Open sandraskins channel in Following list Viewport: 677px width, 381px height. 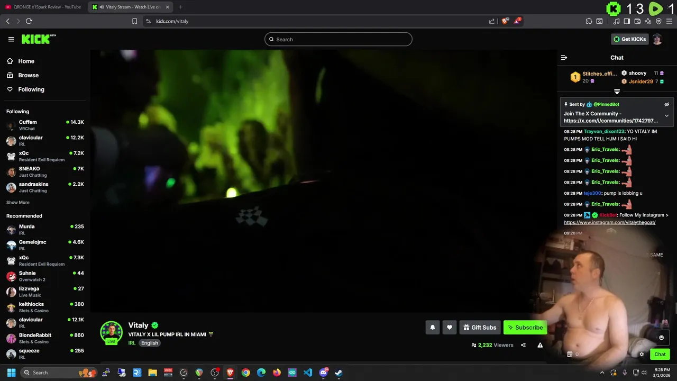[x=45, y=187]
